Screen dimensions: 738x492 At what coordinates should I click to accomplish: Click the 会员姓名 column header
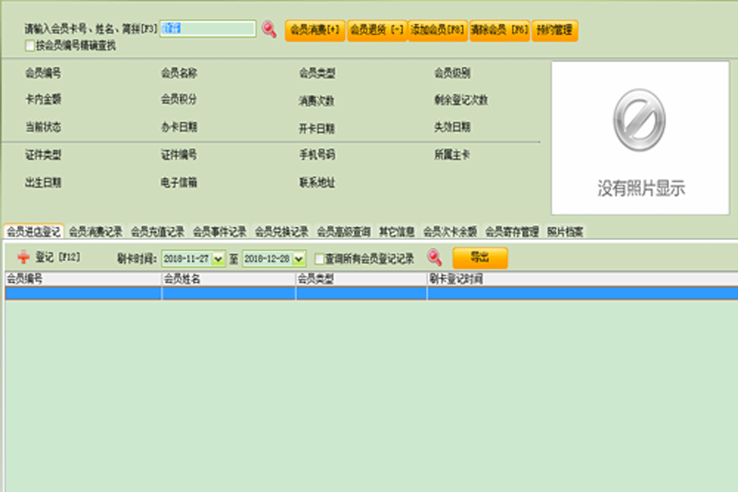point(229,279)
